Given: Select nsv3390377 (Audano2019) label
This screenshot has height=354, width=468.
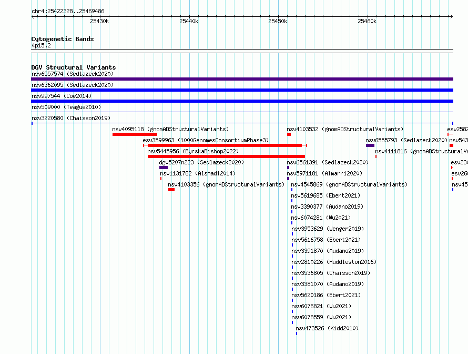Looking at the screenshot, I should pyautogui.click(x=327, y=206).
